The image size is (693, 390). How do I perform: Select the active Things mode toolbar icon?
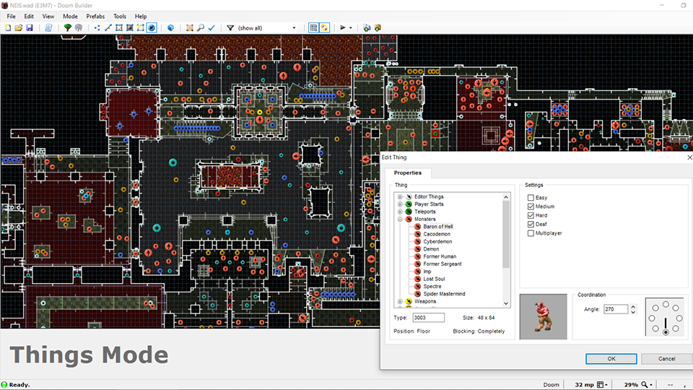click(151, 28)
